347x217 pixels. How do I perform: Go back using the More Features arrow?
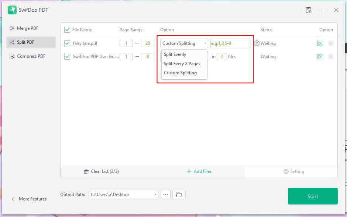pyautogui.click(x=13, y=199)
